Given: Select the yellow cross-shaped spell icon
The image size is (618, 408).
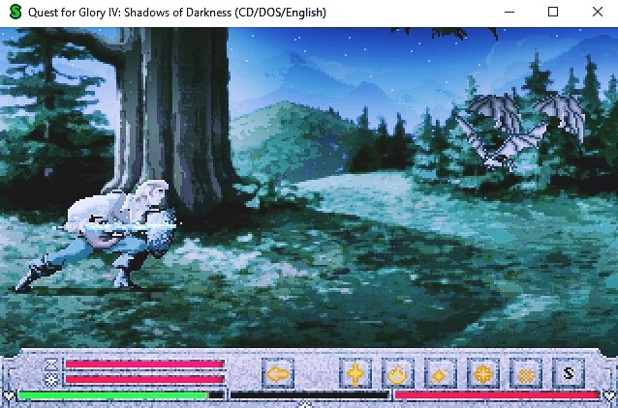Looking at the screenshot, I should (x=355, y=373).
